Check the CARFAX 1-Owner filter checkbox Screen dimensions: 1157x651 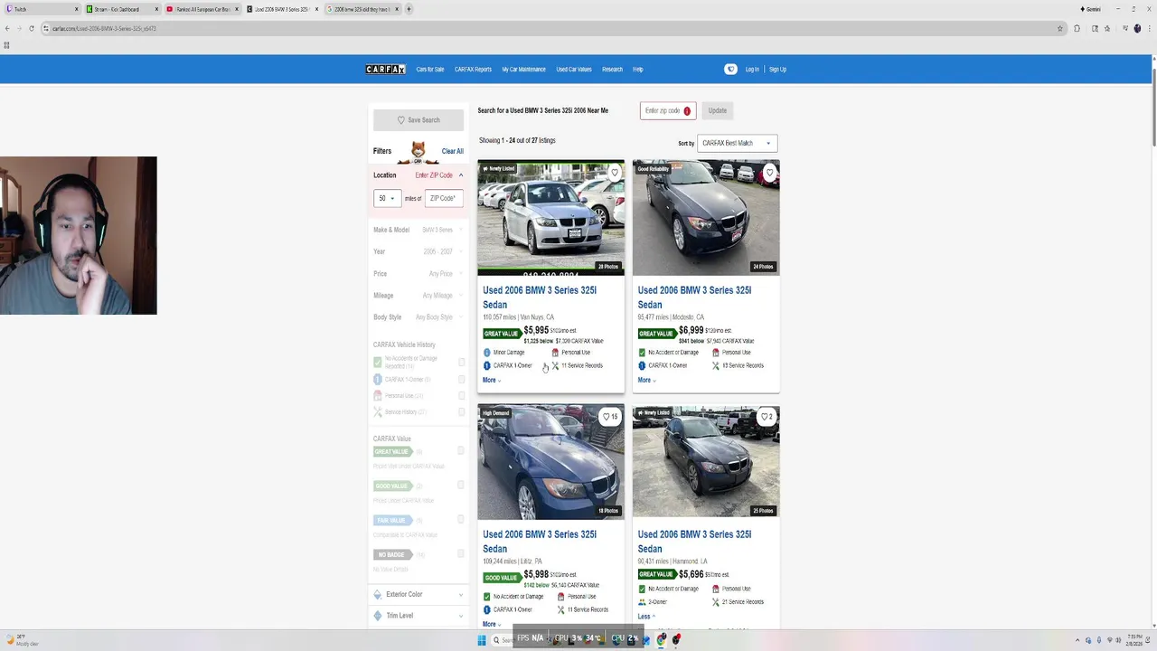click(x=461, y=380)
